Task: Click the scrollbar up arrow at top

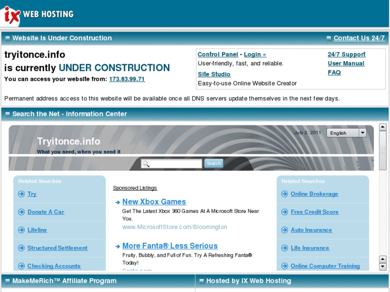Action: (x=383, y=127)
